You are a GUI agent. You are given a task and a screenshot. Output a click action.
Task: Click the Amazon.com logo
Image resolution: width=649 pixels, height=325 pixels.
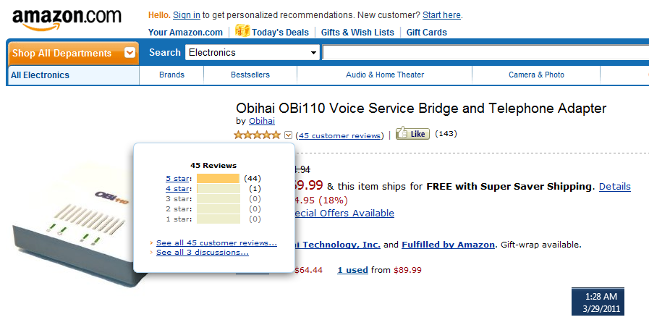click(x=67, y=19)
